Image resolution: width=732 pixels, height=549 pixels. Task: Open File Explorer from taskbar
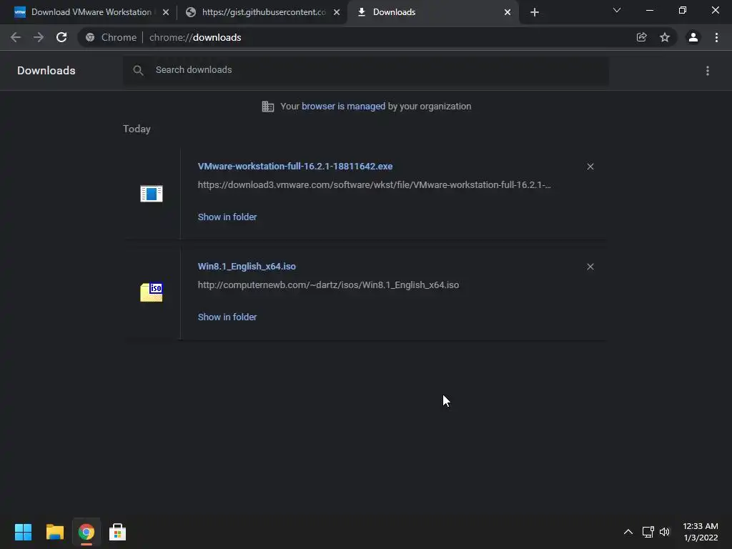pos(54,532)
